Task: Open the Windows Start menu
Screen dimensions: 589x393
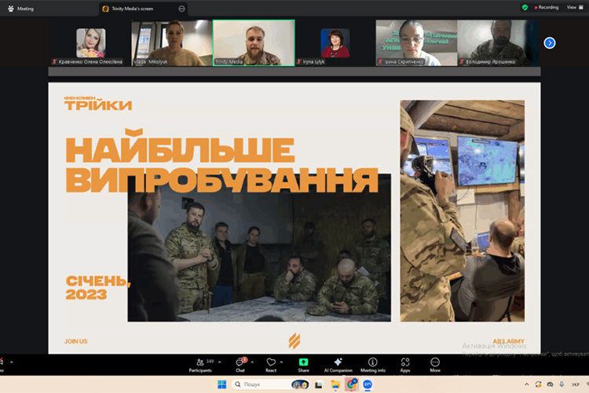Action: click(x=221, y=384)
